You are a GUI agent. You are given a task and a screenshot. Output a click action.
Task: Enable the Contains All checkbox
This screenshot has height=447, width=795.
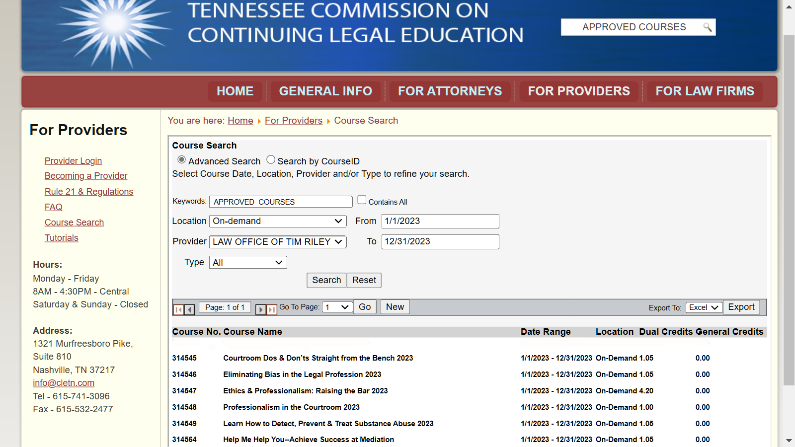tap(362, 199)
